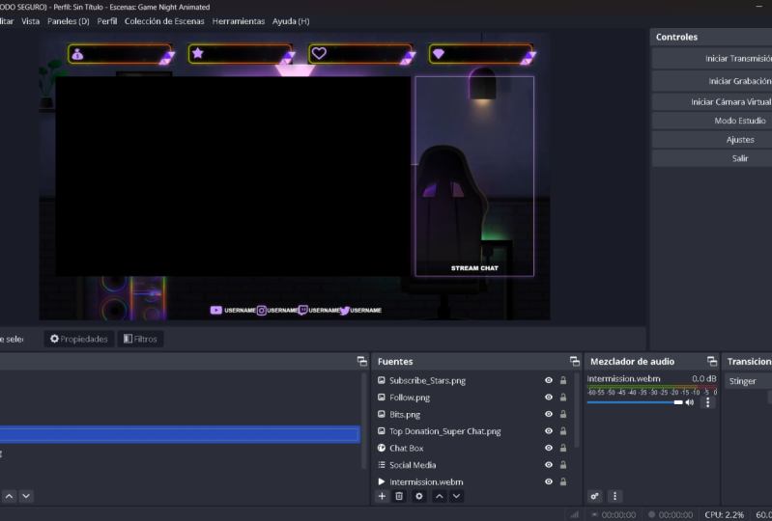Select the Intermission.webm media source icon

click(381, 481)
